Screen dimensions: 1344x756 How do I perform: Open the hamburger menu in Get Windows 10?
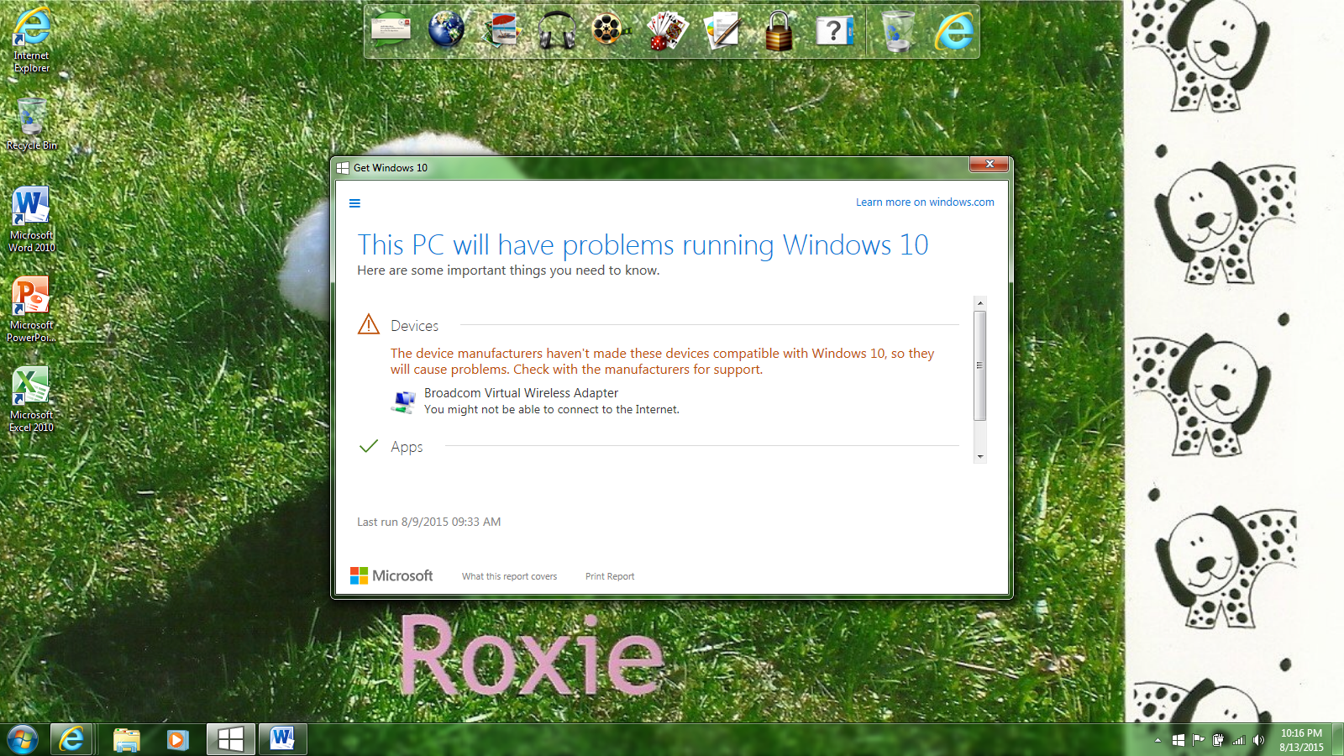[354, 203]
